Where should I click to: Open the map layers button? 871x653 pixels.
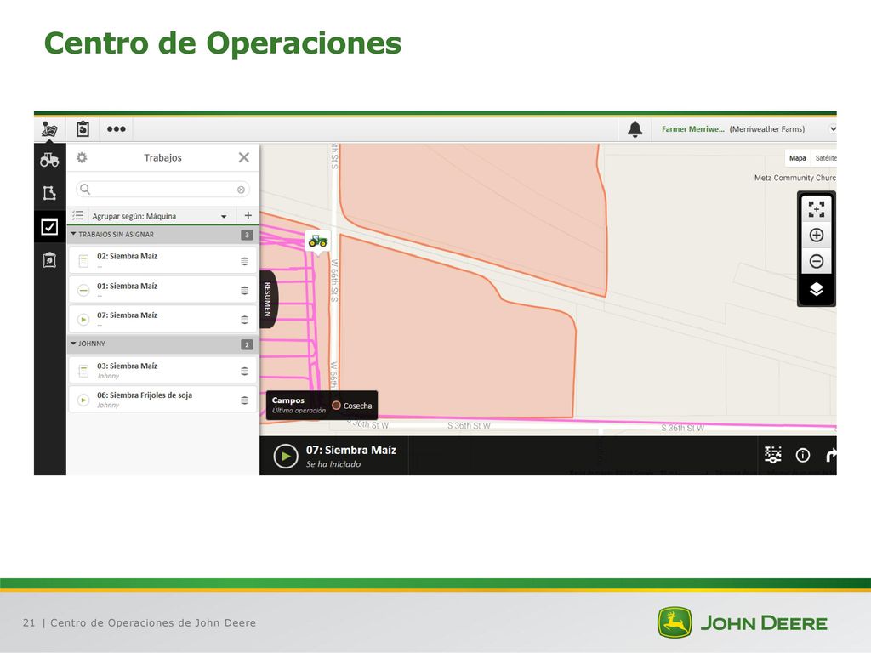[x=816, y=289]
